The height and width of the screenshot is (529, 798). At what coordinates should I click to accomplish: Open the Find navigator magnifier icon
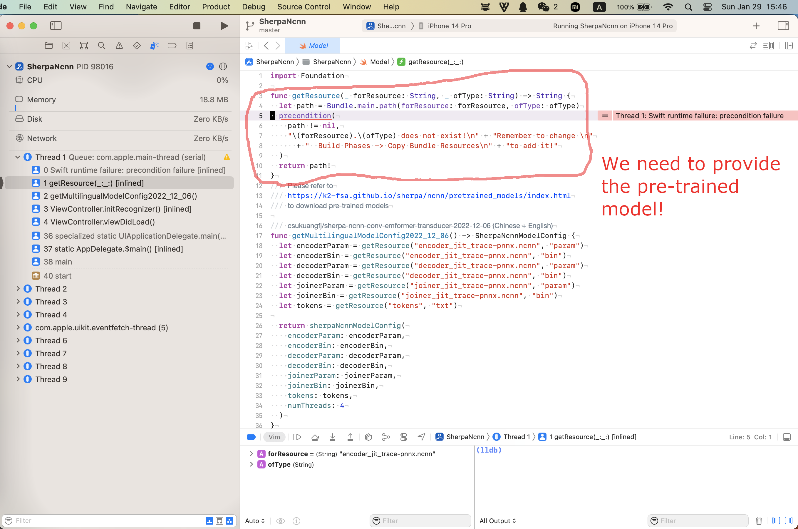tap(102, 46)
